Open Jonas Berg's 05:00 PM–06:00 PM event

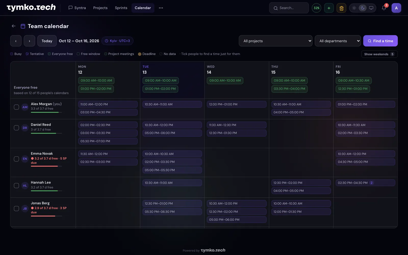coord(236,220)
